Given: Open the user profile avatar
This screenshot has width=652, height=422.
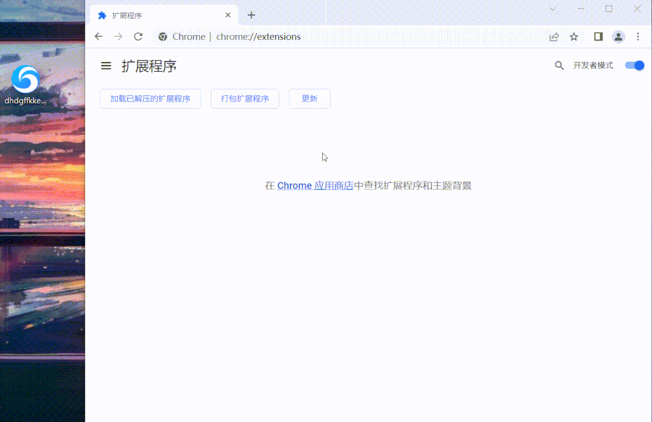Looking at the screenshot, I should [x=618, y=37].
